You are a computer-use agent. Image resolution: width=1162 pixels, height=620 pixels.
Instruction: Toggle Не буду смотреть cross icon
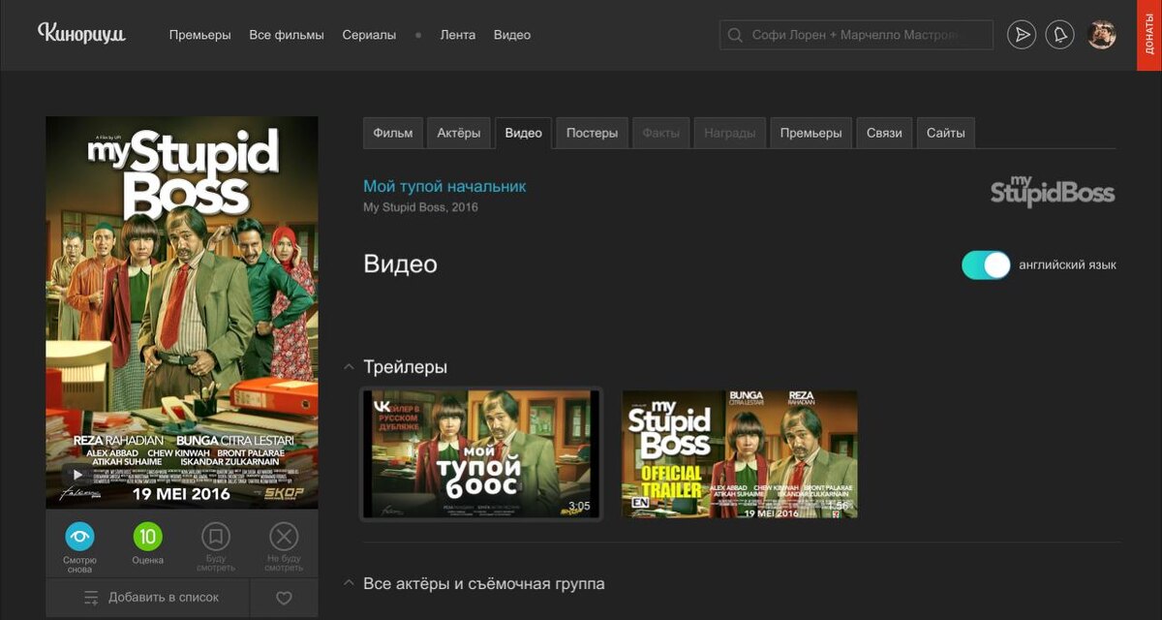point(284,536)
